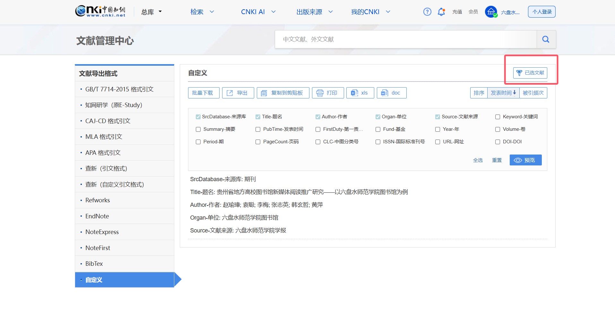This screenshot has width=615, height=319.
Task: Copy results to clipboard
Action: [x=282, y=93]
